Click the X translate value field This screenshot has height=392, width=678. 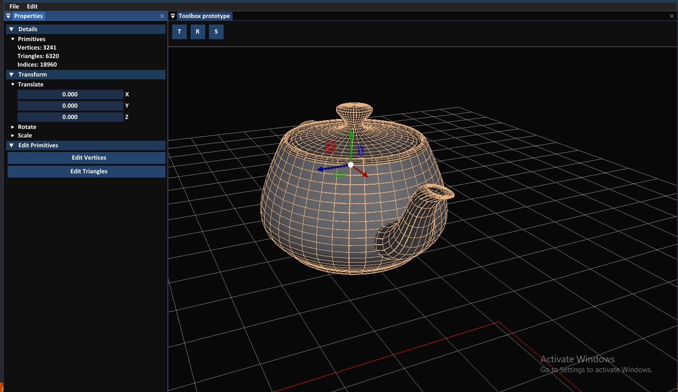(x=70, y=94)
